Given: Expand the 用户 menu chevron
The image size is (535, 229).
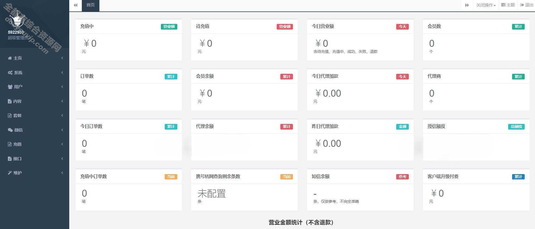Looking at the screenshot, I should click(x=62, y=87).
